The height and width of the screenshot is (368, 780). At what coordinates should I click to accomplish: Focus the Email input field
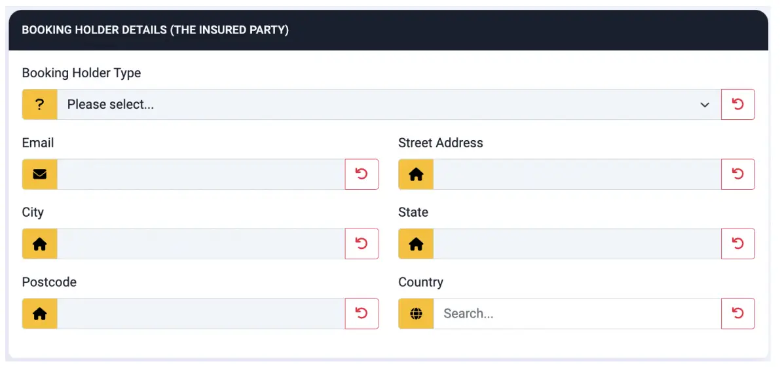[x=200, y=174]
